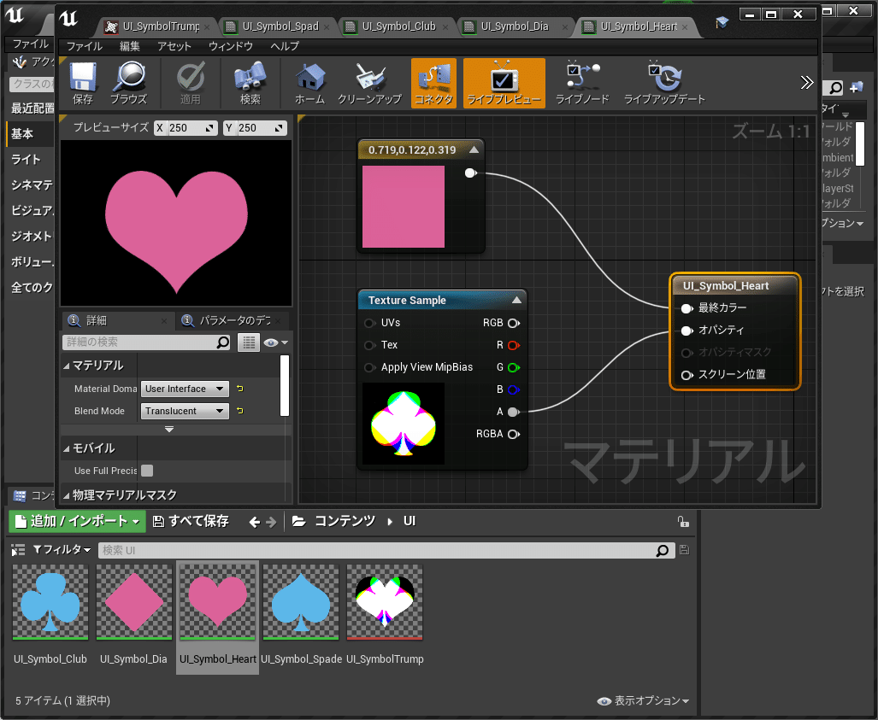Collapse the Texture Sample node arrow

tap(517, 300)
